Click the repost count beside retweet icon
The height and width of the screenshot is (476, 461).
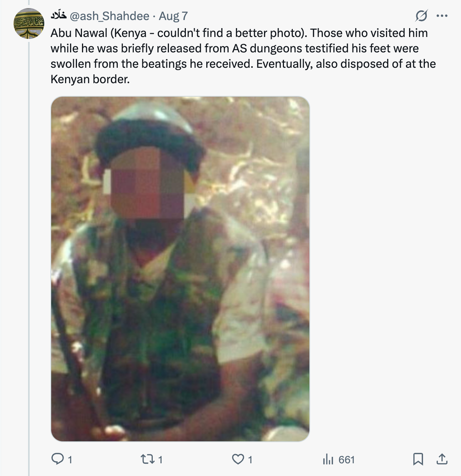coord(160,459)
